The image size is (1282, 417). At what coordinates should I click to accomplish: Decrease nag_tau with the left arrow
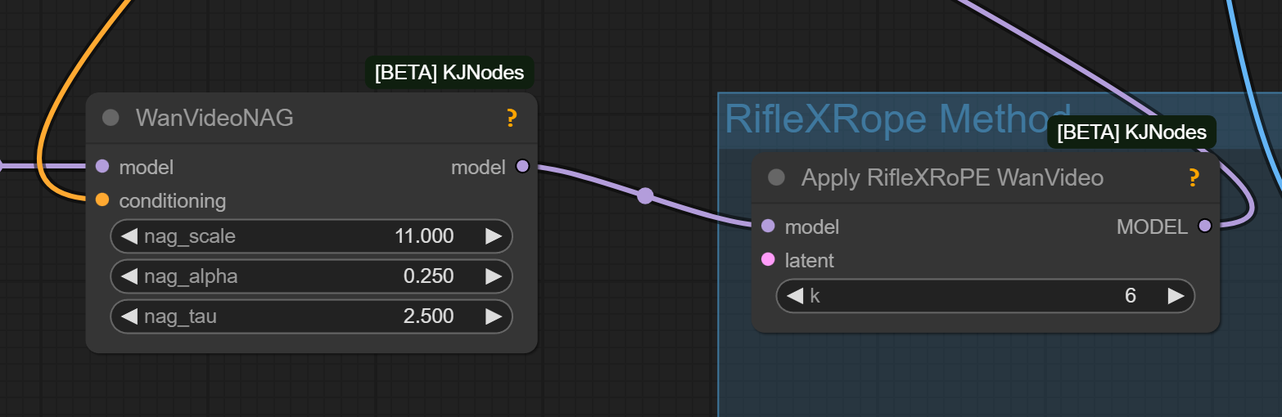[x=129, y=316]
